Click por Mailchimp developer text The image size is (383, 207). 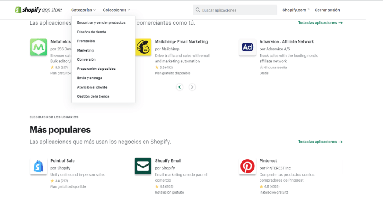point(167,49)
